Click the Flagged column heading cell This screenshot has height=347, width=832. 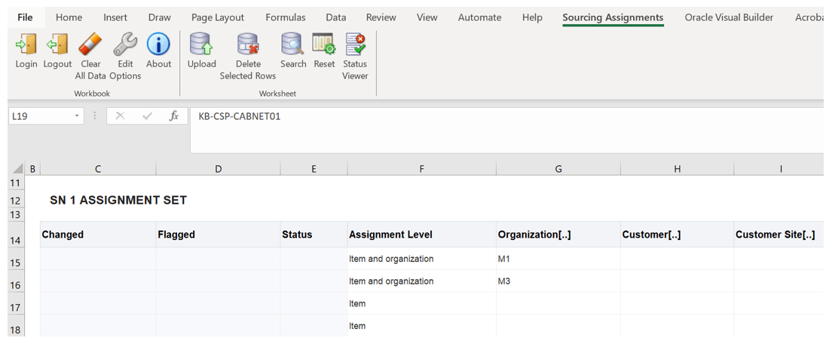click(218, 235)
